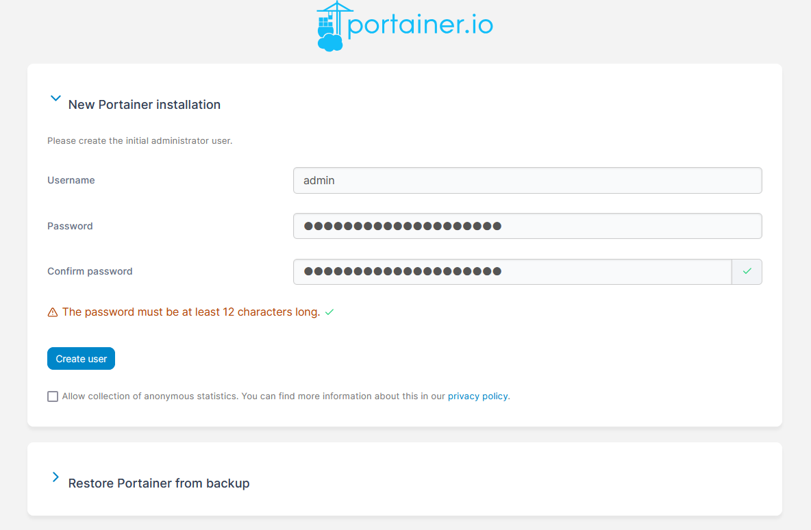Viewport: 811px width, 530px height.
Task: Click the Confirm password field label
Action: (x=90, y=271)
